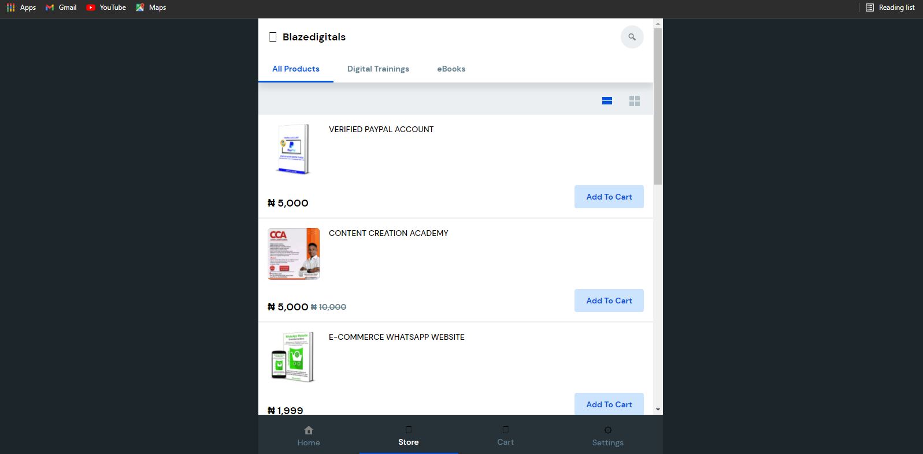Viewport: 923px width, 454px height.
Task: Click the scrollbar down arrow
Action: 658,410
